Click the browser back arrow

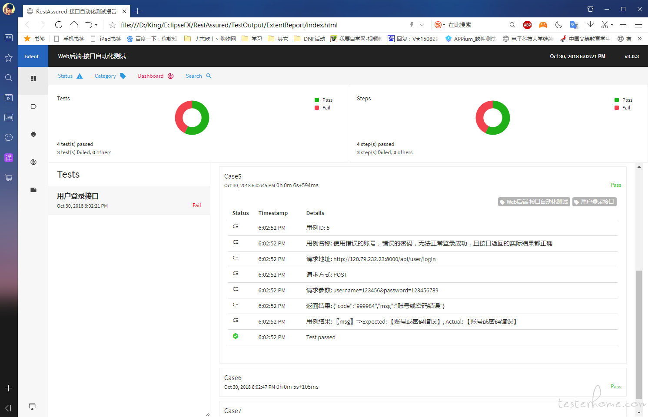(27, 25)
